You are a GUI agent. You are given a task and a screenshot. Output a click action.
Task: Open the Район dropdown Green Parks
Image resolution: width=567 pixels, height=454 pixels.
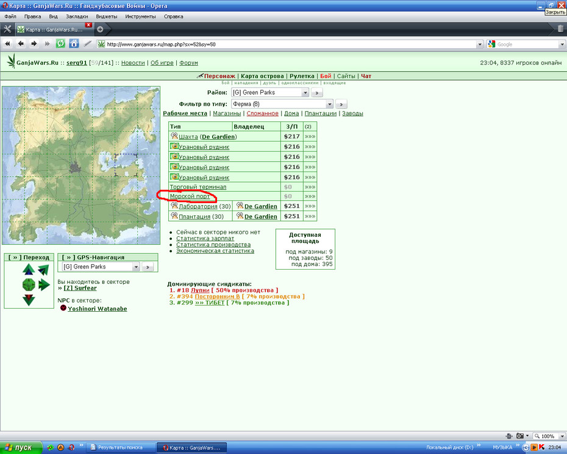click(x=269, y=92)
